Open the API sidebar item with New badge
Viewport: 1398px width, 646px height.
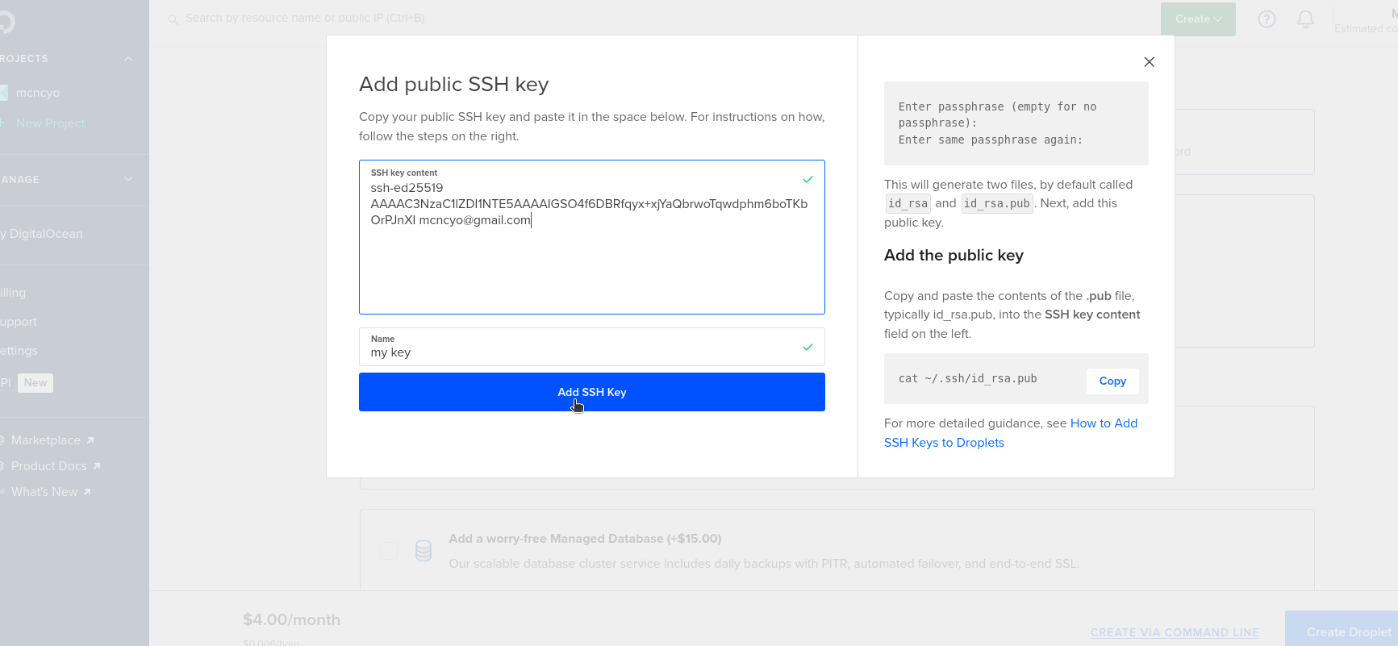27,383
